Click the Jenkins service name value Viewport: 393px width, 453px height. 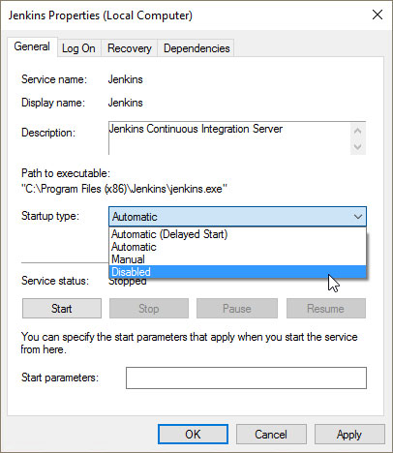tap(126, 79)
